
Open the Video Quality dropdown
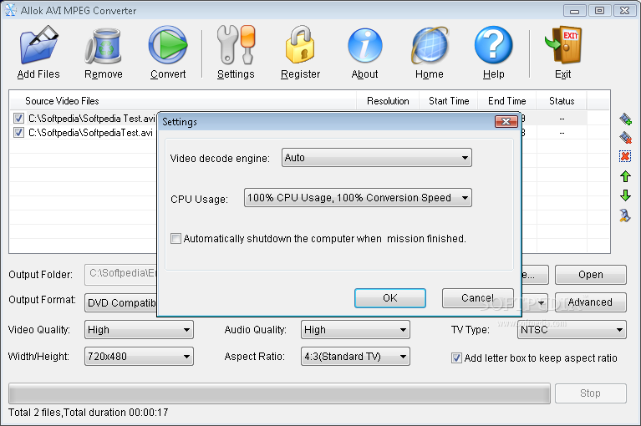coord(139,330)
